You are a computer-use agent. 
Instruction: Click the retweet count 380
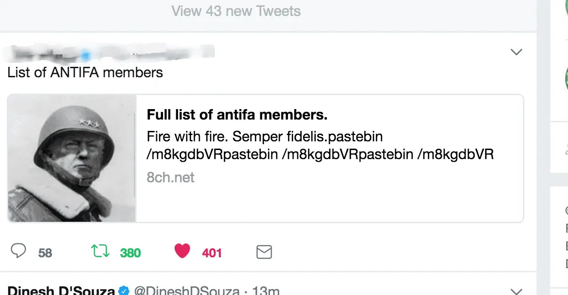click(130, 253)
